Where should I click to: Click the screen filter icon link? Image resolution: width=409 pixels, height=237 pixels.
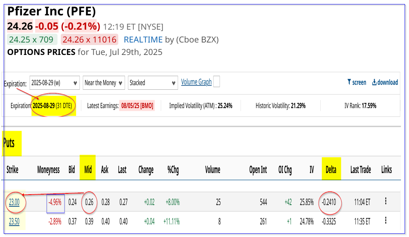(x=357, y=82)
